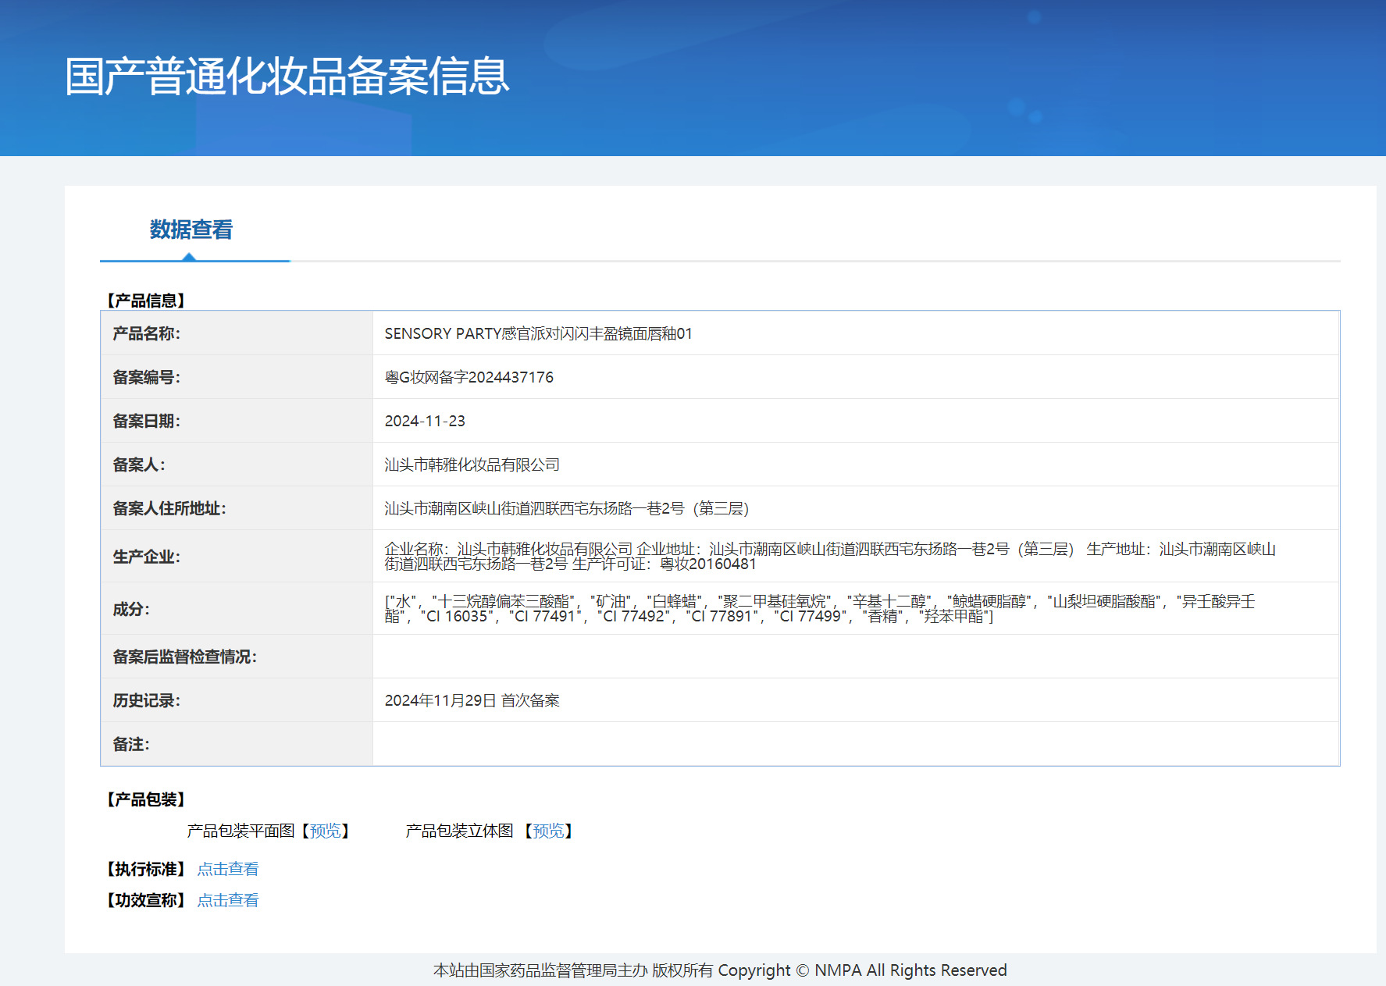Click the 备案日期 row label
The image size is (1386, 986).
pyautogui.click(x=146, y=421)
